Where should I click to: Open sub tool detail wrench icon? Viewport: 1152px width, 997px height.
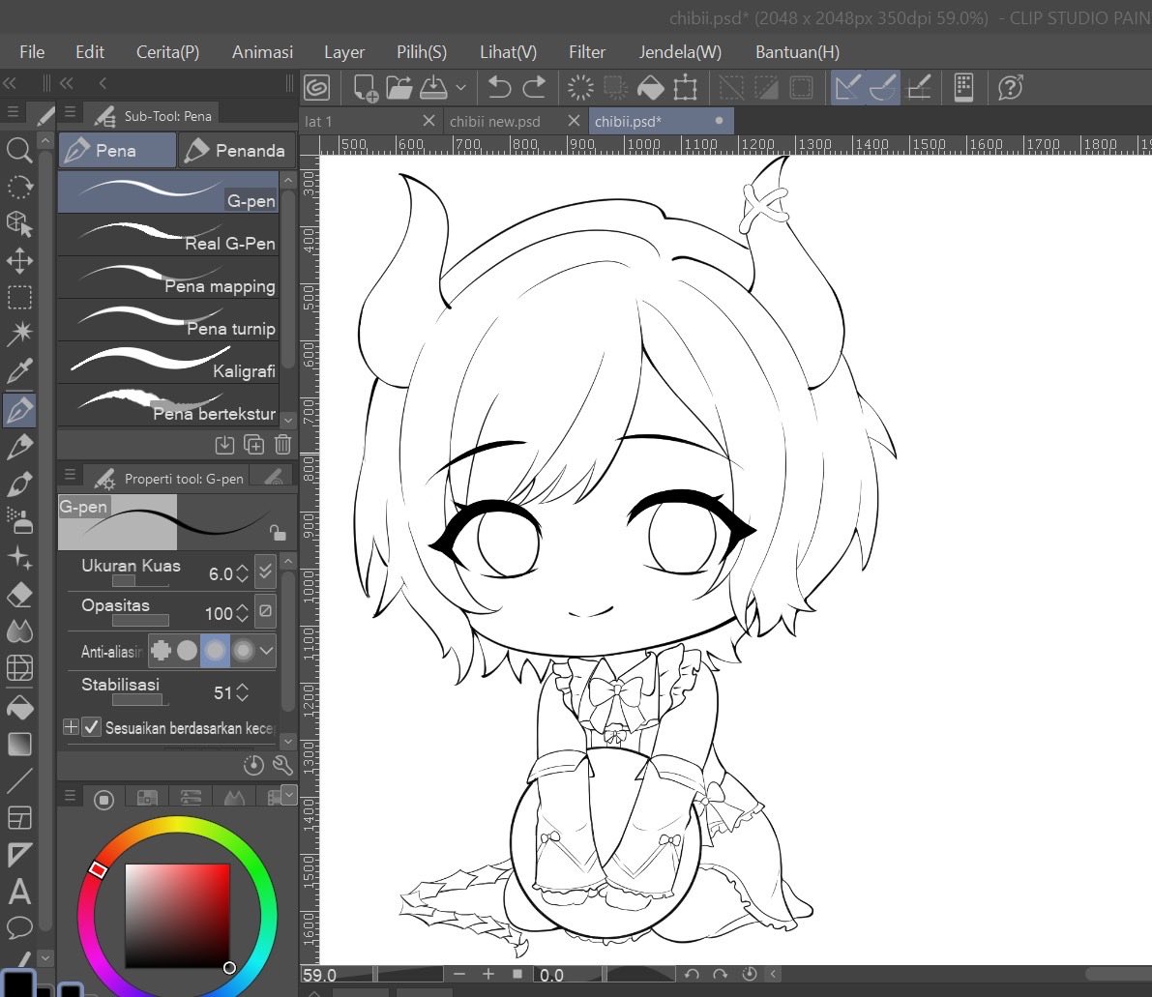tap(282, 766)
